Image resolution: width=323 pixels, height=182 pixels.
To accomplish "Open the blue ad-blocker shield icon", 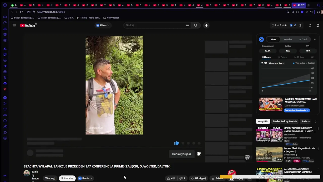I will [x=302, y=12].
